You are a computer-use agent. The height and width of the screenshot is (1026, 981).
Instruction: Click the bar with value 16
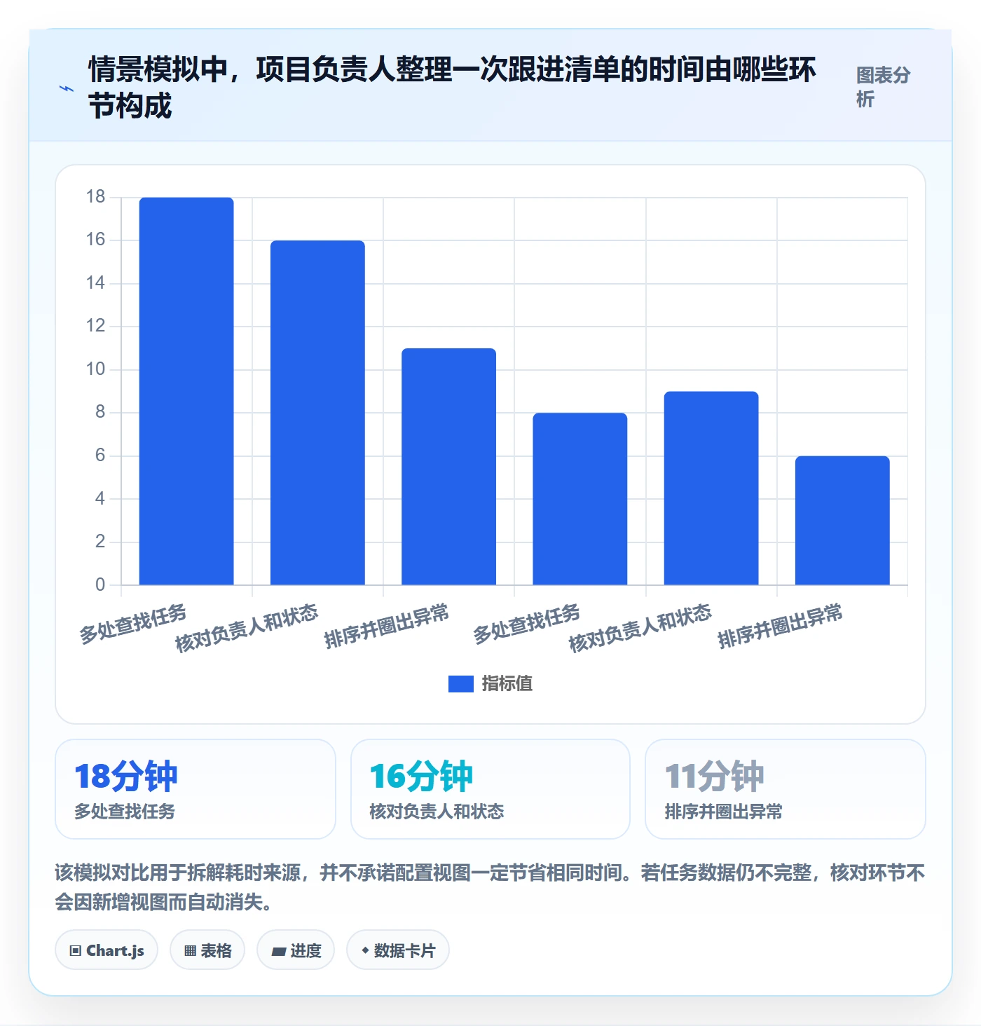[317, 413]
